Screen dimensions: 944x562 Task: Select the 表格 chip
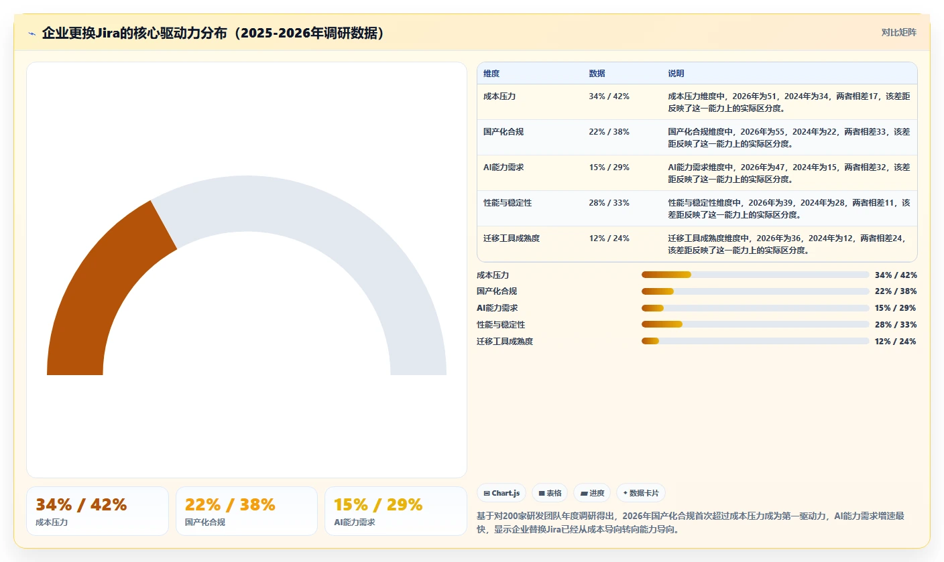550,493
